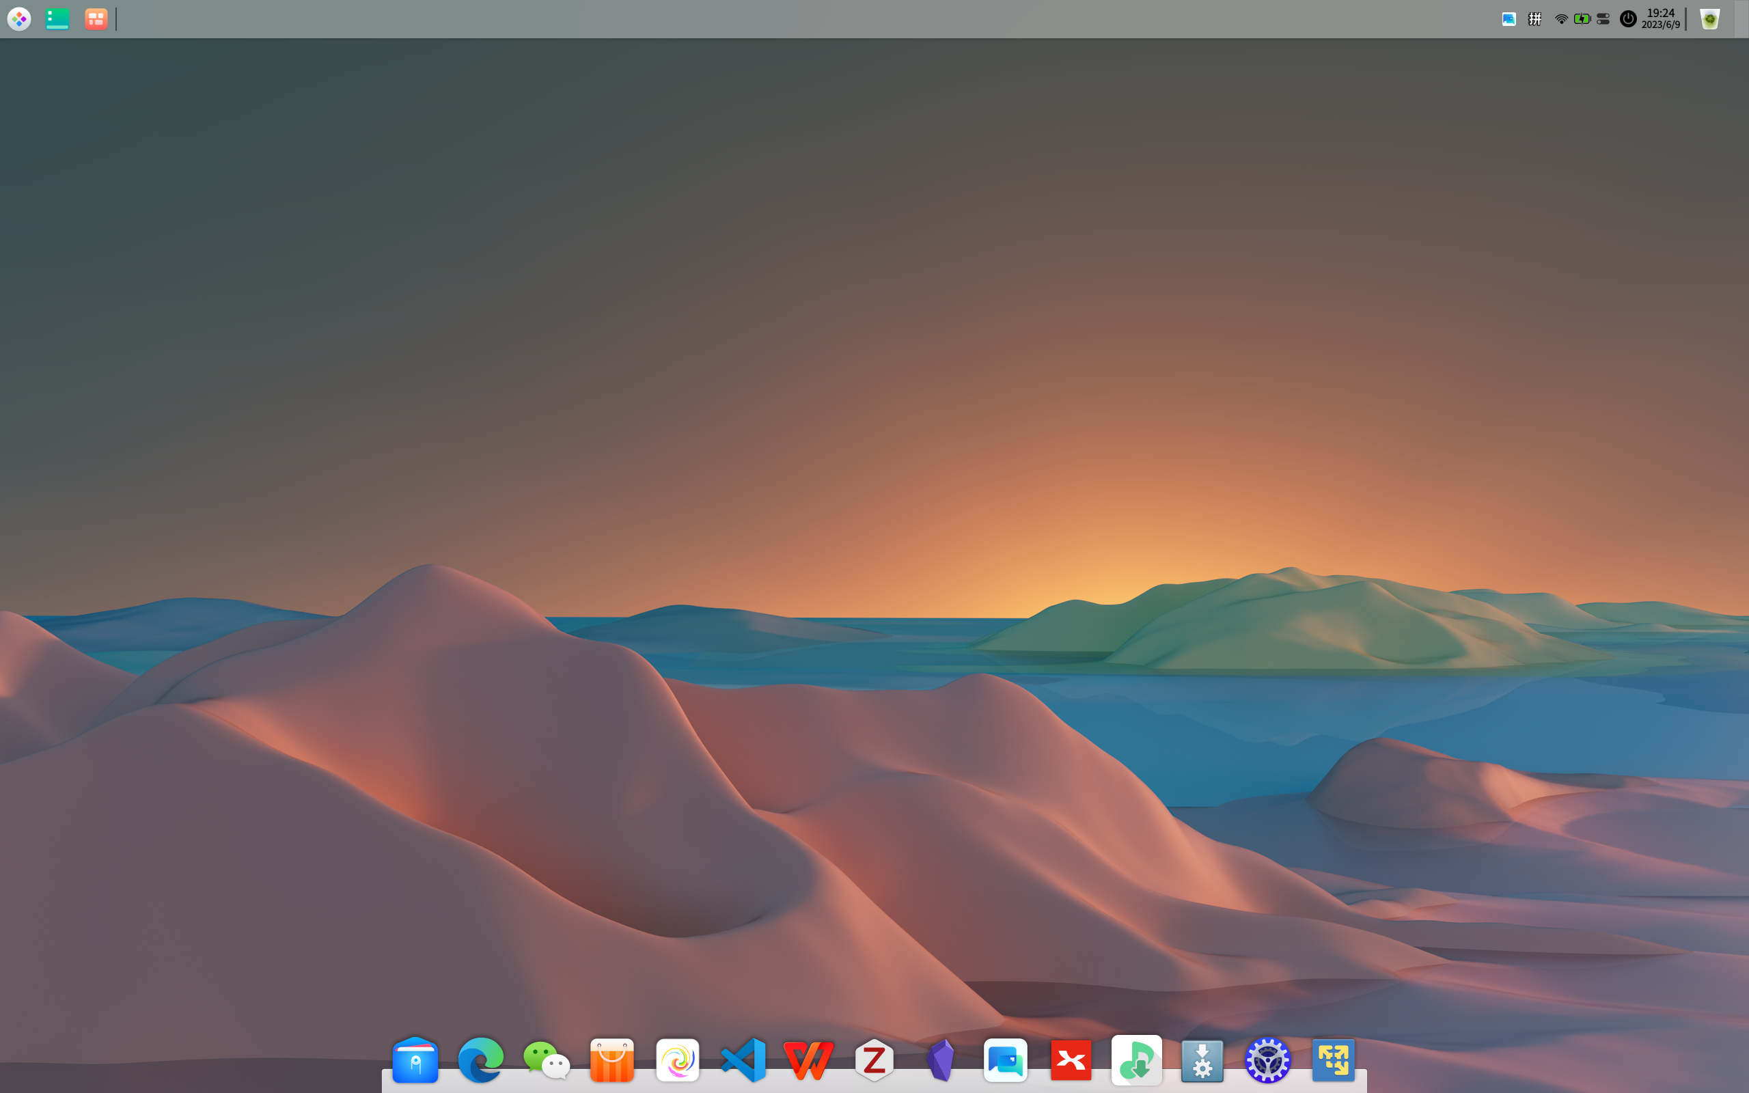Launch WPS Office

click(x=809, y=1060)
